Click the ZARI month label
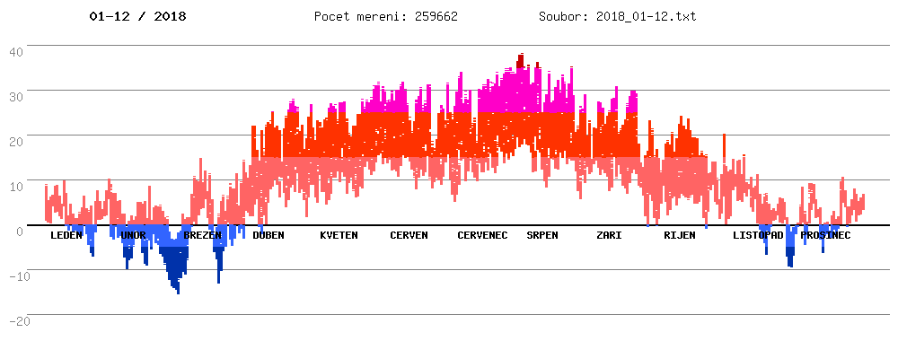Screen dimensions: 898x341 point(609,235)
